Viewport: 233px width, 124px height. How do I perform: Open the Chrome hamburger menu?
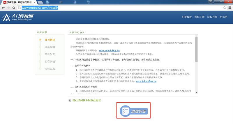(x=230, y=8)
